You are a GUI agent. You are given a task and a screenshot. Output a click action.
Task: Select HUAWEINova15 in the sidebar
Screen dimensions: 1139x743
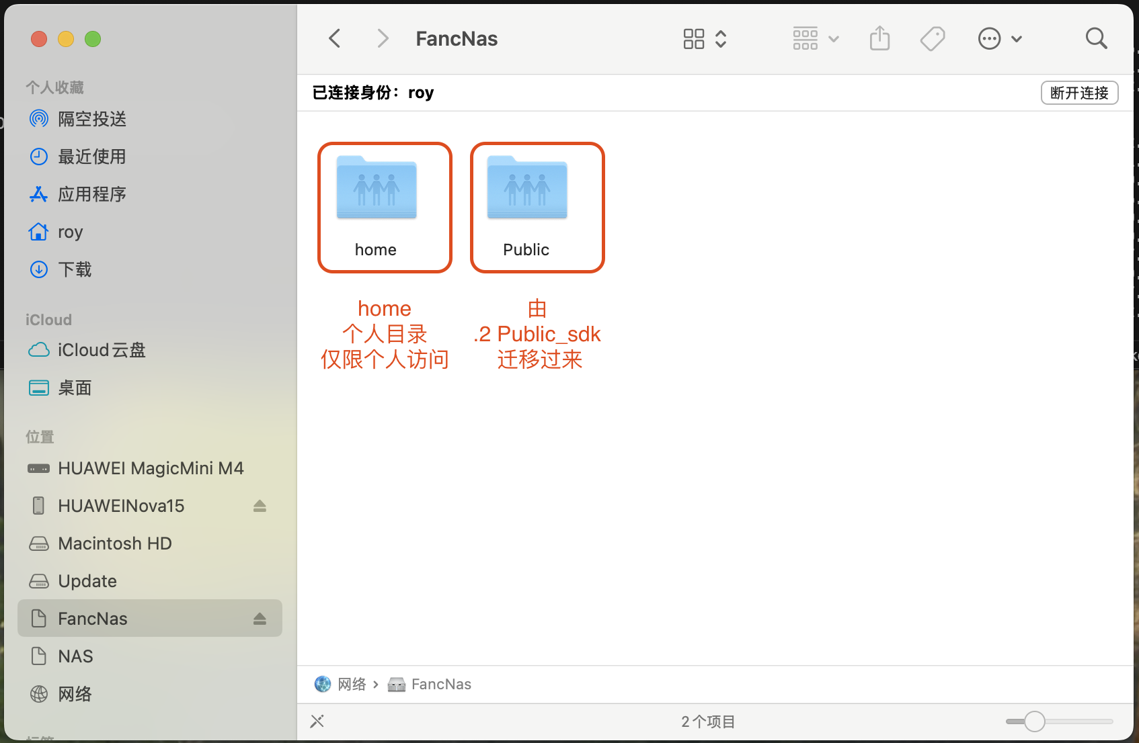click(x=150, y=506)
